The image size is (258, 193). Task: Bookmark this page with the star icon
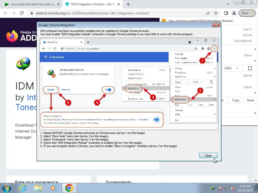pos(216,13)
